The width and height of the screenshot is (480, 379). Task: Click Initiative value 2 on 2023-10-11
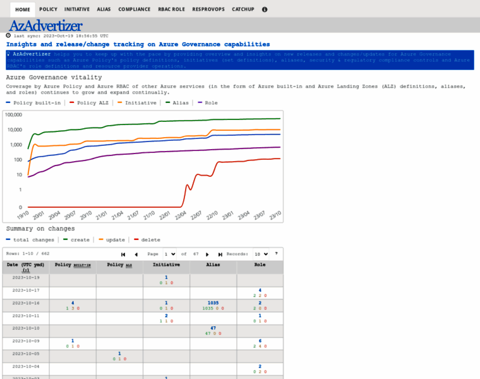[x=166, y=316]
